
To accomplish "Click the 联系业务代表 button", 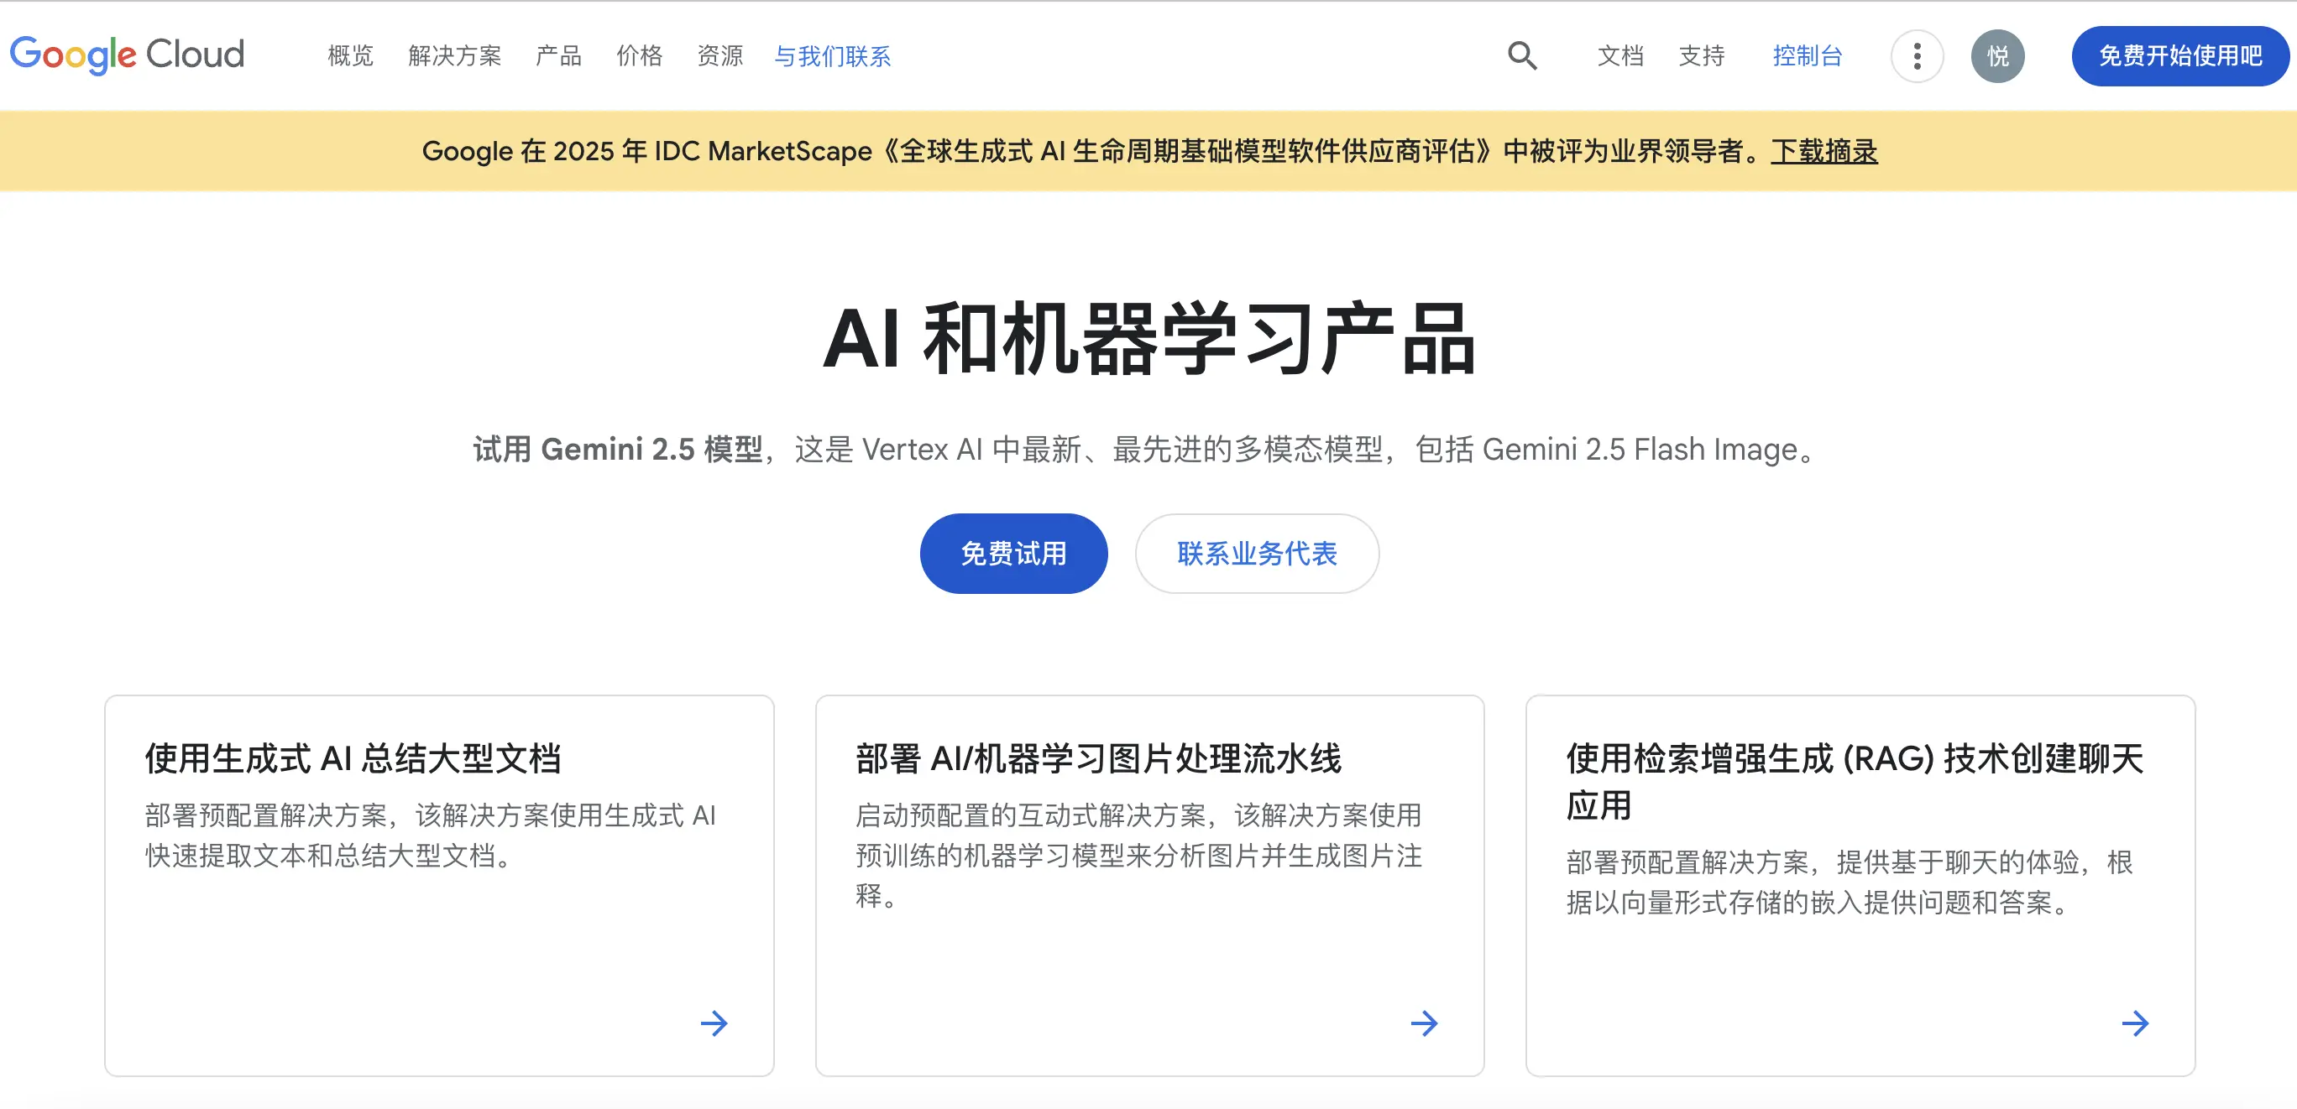I will pyautogui.click(x=1257, y=553).
